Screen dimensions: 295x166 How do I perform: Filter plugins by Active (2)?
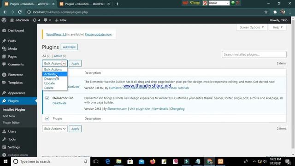[60, 56]
